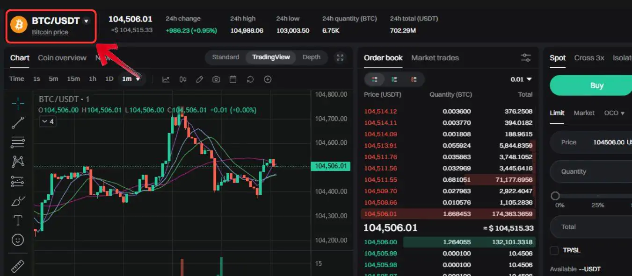Show both bids and asks view

coord(375,79)
